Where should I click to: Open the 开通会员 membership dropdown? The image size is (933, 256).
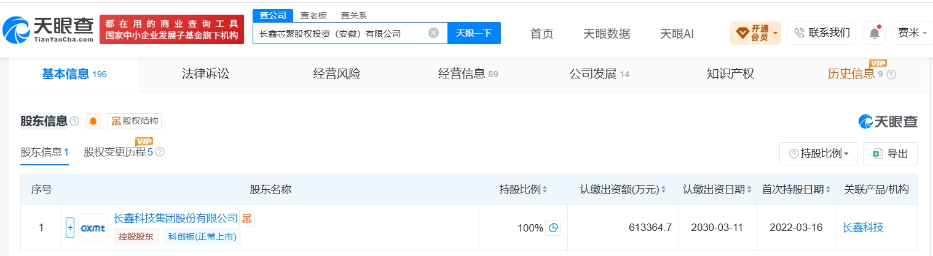755,33
